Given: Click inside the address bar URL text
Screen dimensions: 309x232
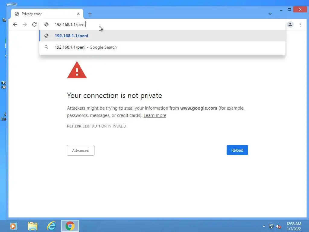Looking at the screenshot, I should coord(70,24).
